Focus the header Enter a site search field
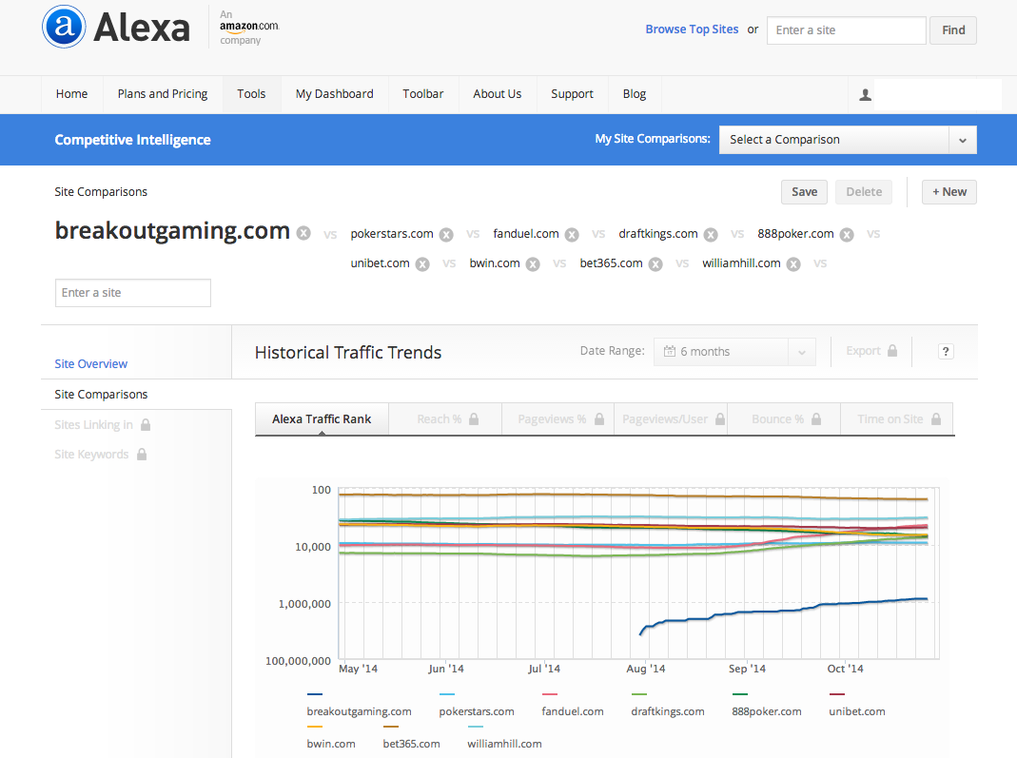Image resolution: width=1017 pixels, height=758 pixels. [847, 30]
